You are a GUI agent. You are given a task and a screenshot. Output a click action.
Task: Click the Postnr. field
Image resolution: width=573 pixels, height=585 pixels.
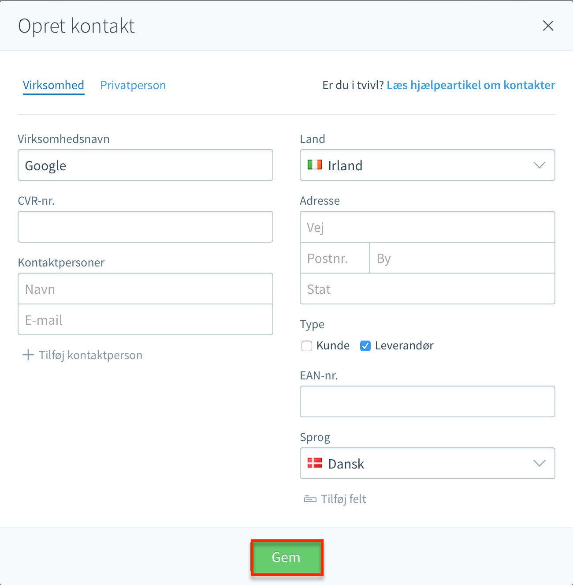[x=335, y=258]
